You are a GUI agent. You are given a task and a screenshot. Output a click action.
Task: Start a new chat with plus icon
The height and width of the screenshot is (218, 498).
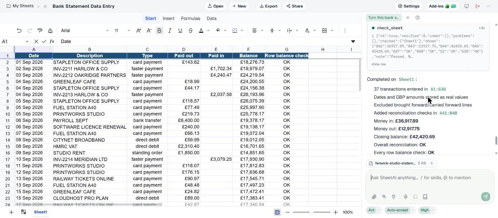[x=408, y=18]
